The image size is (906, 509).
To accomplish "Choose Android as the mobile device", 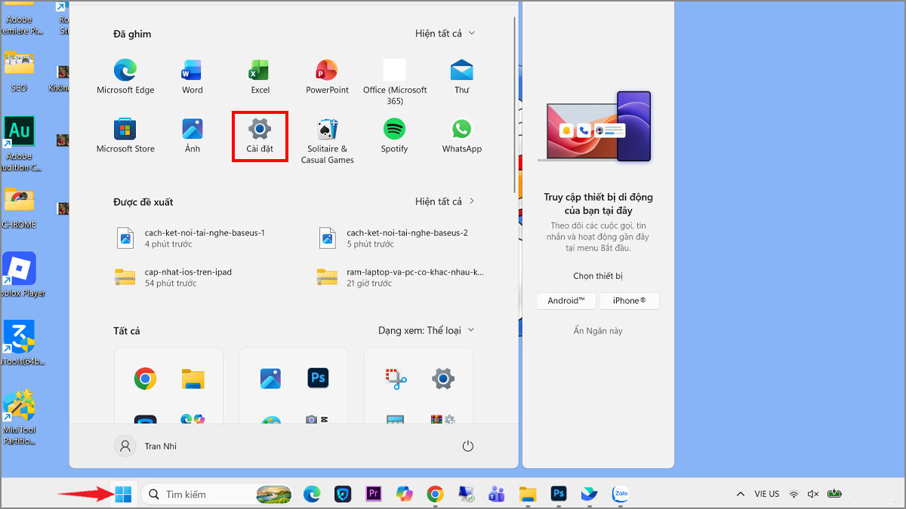I will pos(566,301).
